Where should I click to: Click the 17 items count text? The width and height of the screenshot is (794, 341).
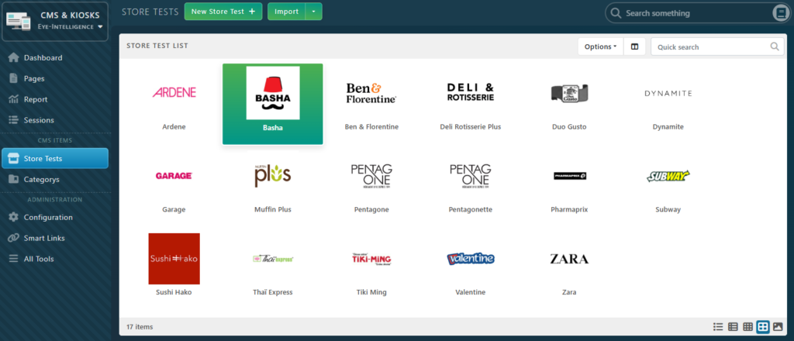coord(140,327)
